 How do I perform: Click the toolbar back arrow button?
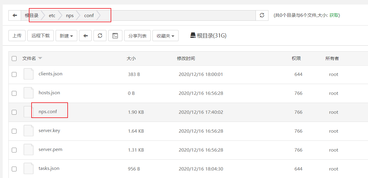click(85, 36)
